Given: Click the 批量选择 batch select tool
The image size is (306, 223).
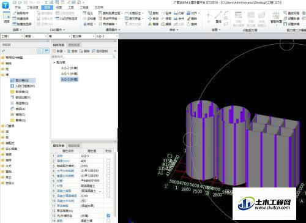Looking at the screenshot, I should coord(21,18).
